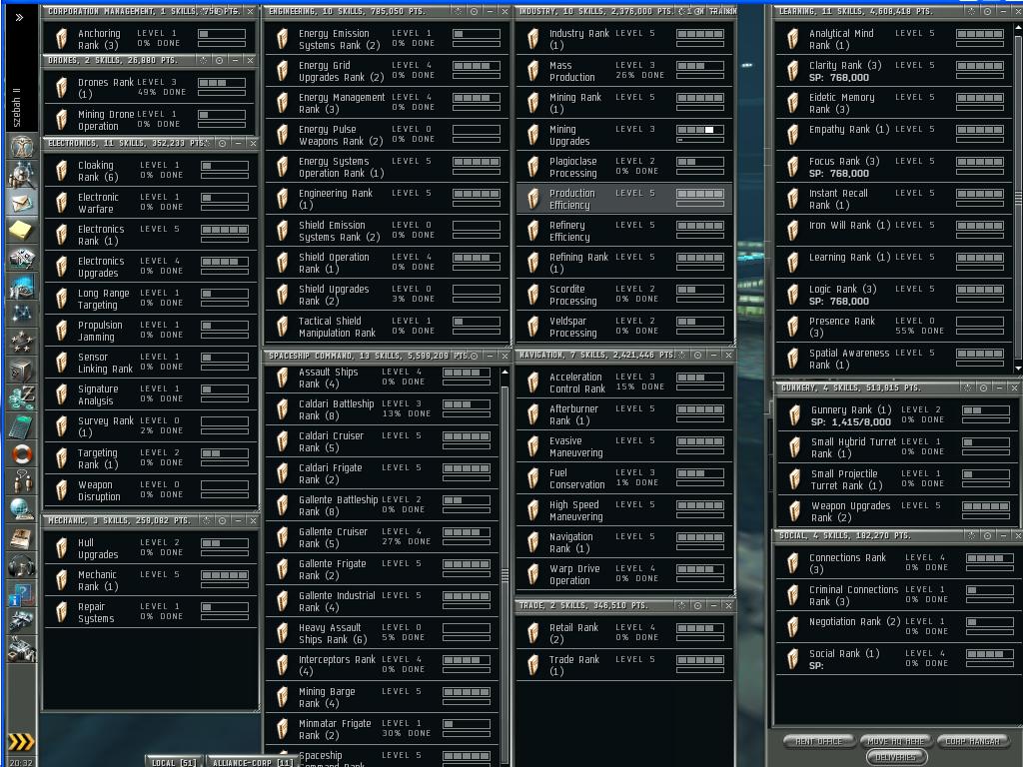
Task: Open the mail envelope icon in sidebar
Action: [x=22, y=203]
